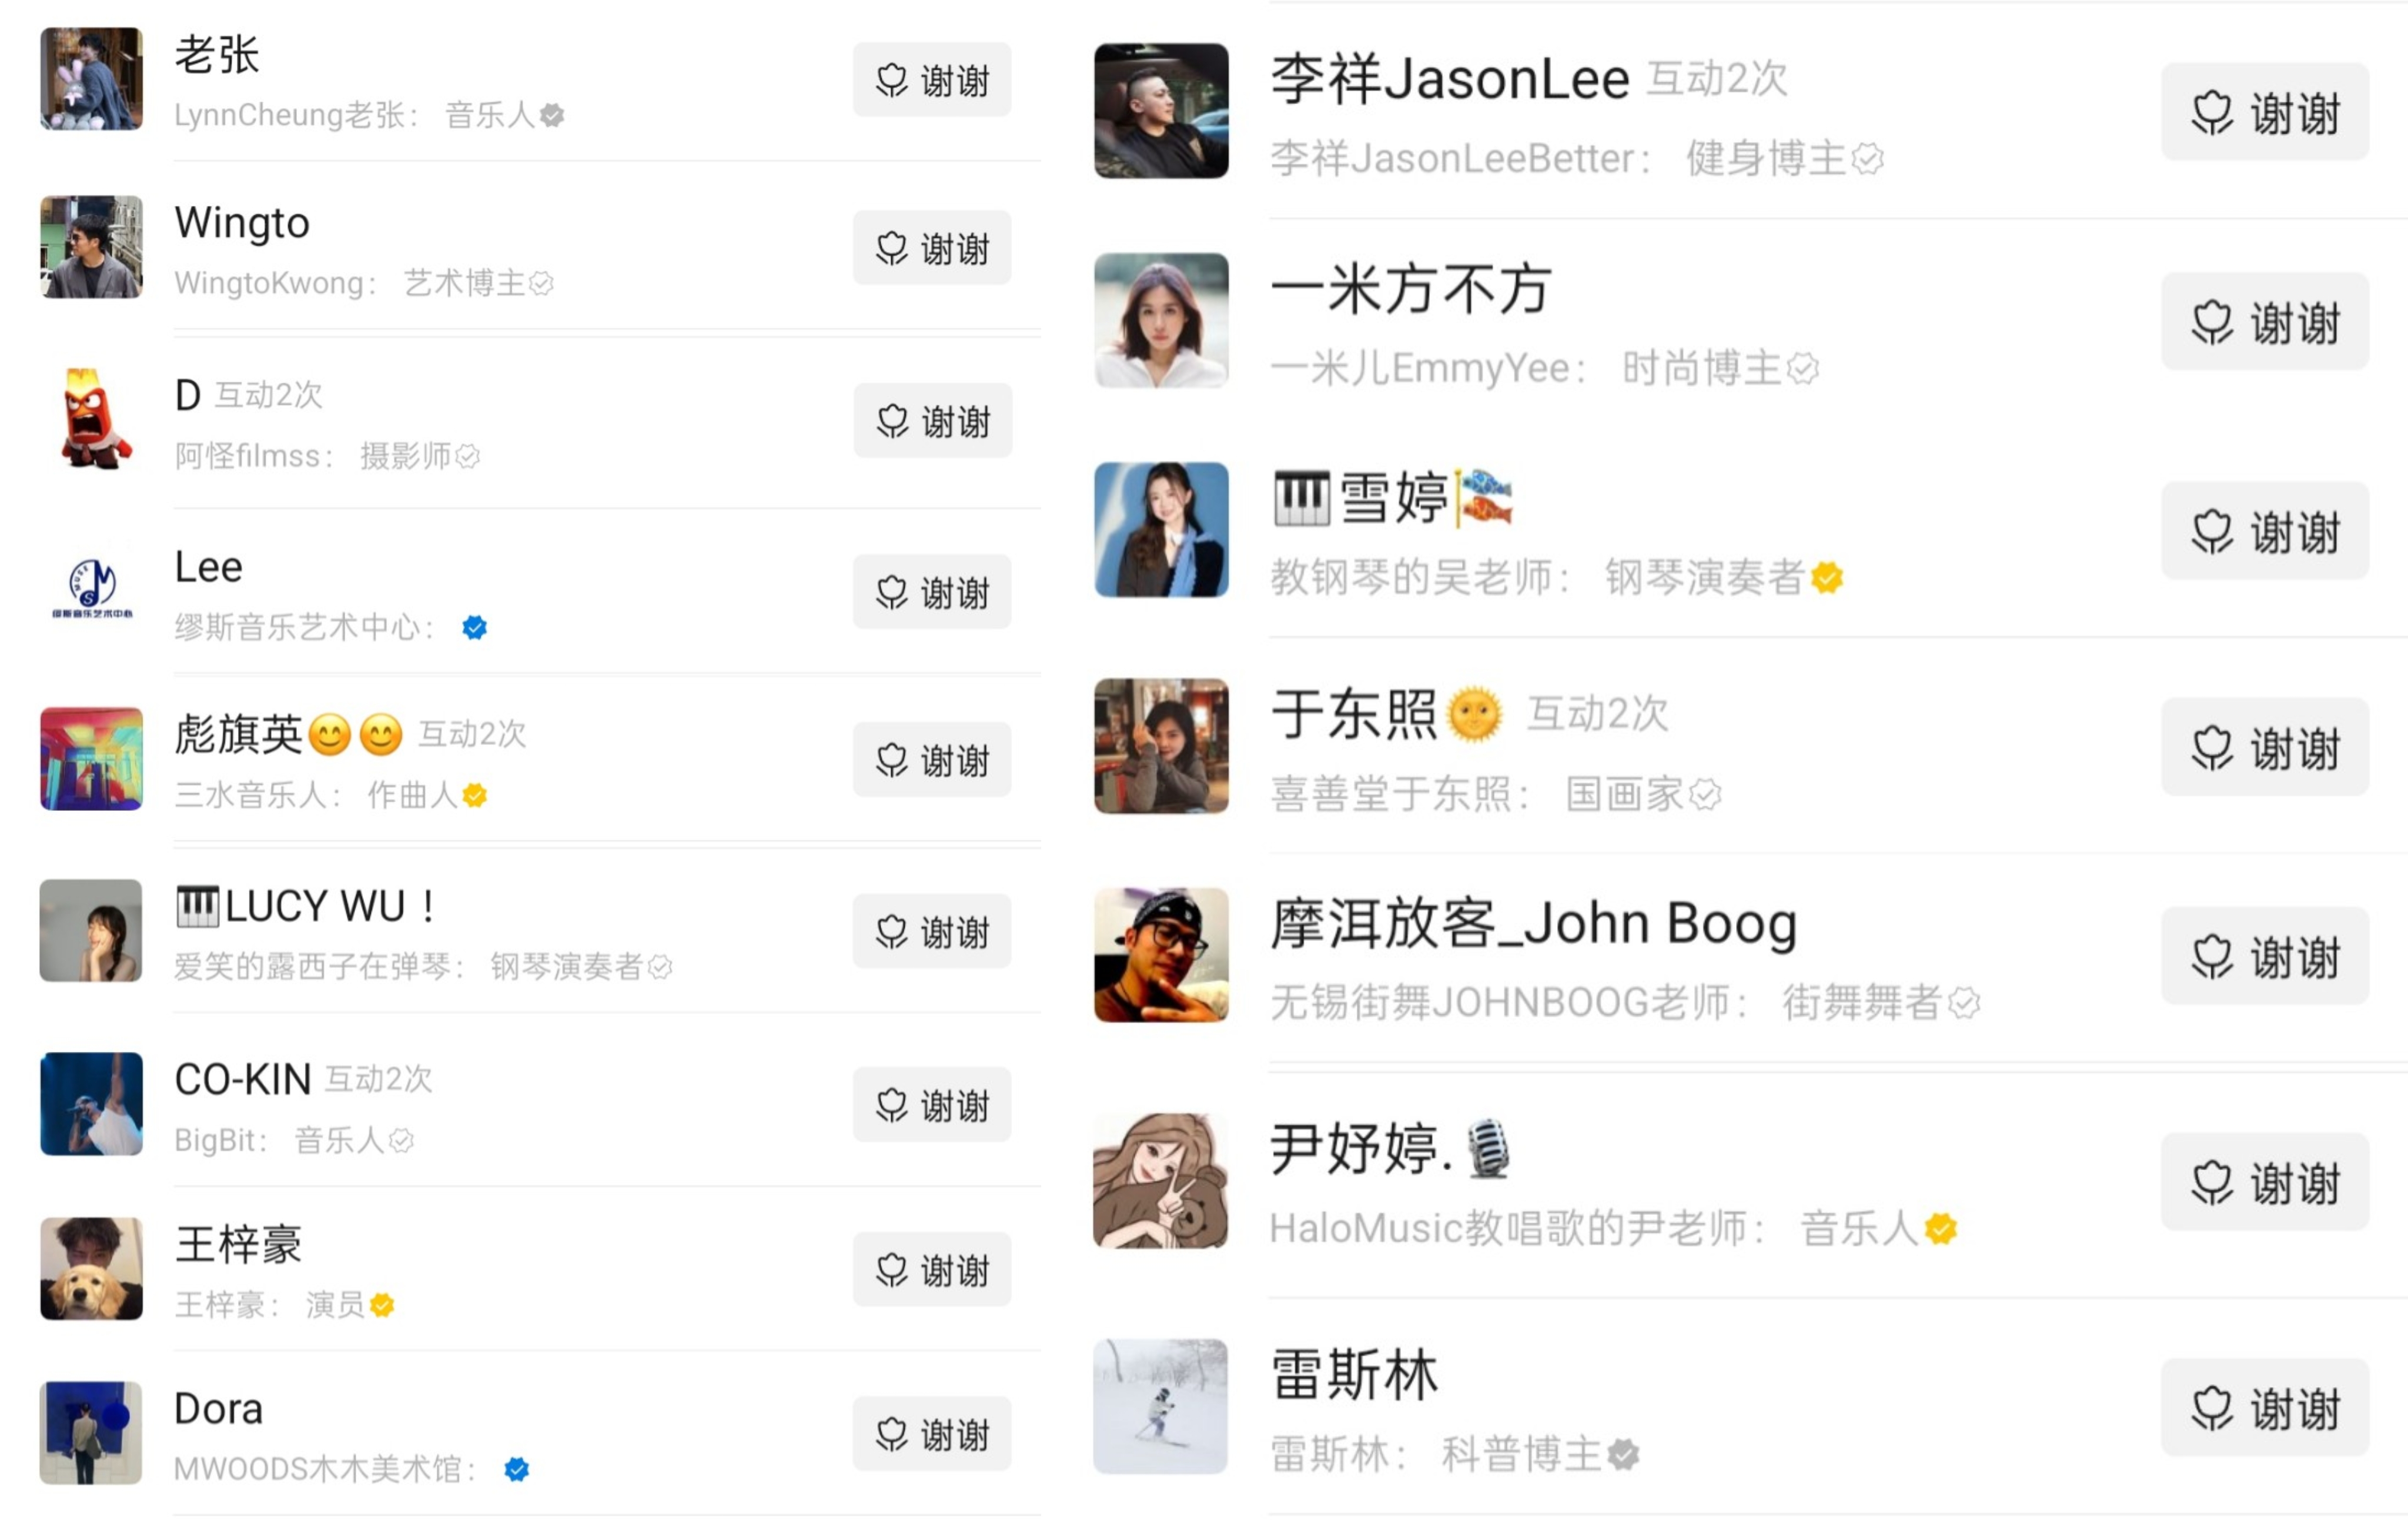The height and width of the screenshot is (1520, 2408).
Task: Click the verified badge after 健身博主
Action: [x=1867, y=158]
